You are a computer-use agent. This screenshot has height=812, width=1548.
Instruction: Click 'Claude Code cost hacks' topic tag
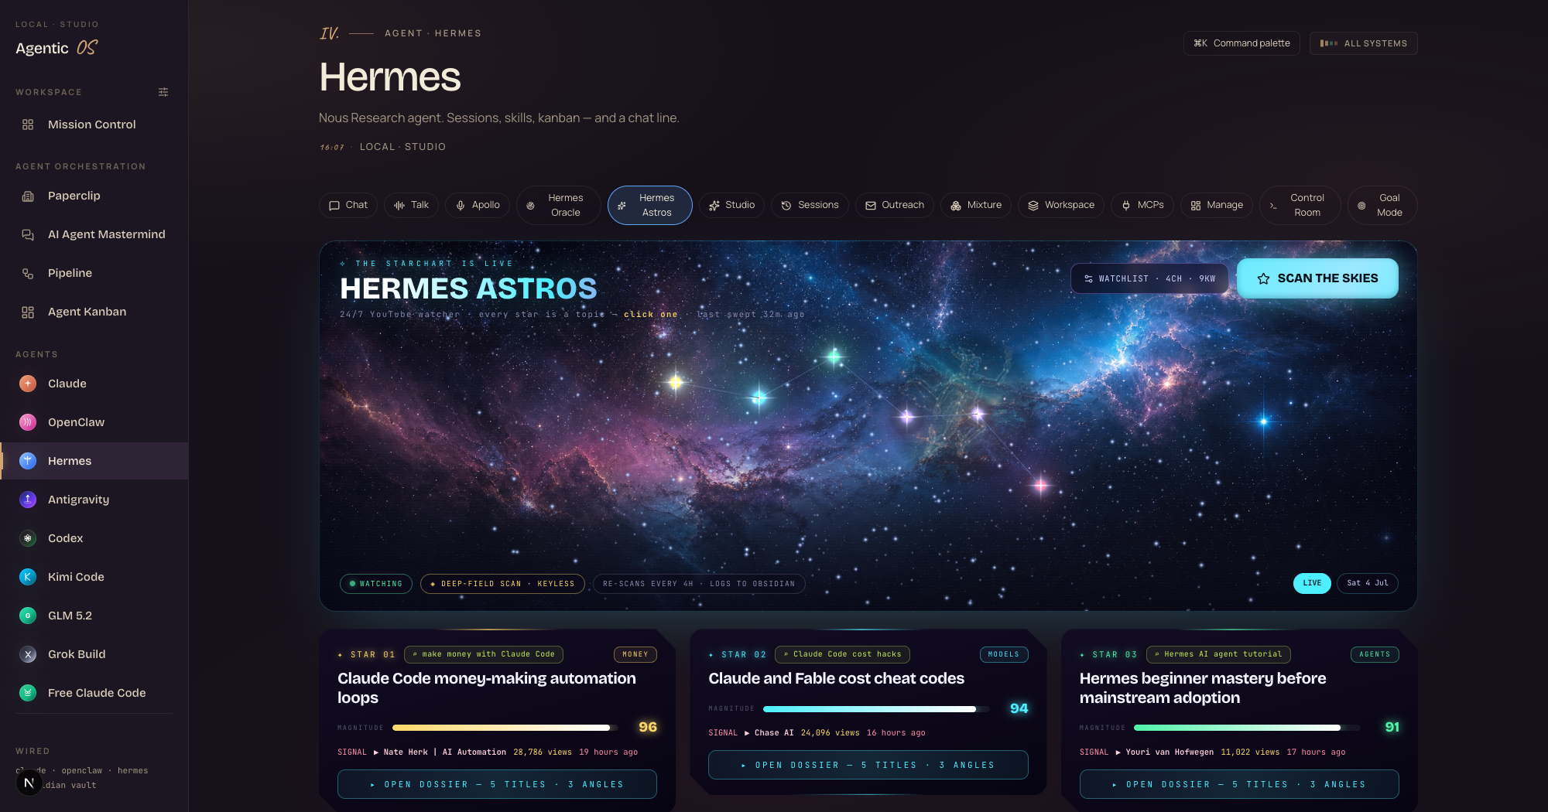[842, 654]
